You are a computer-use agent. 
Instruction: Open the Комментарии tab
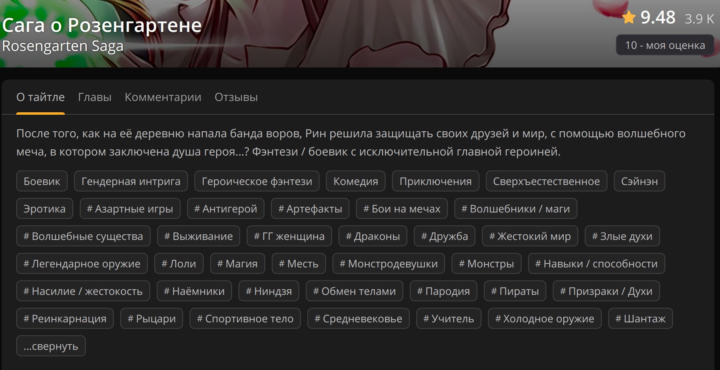(x=163, y=97)
